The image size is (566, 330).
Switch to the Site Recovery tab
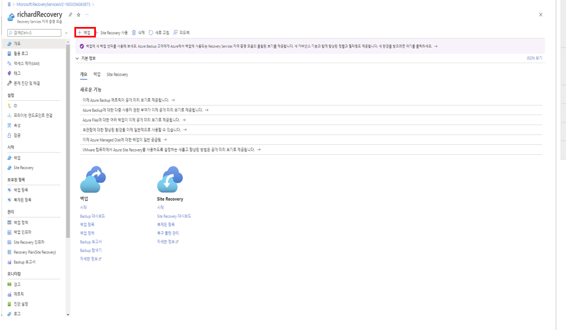coord(117,75)
